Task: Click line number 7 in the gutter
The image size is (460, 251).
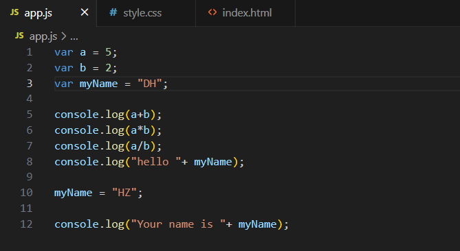Action: point(30,146)
